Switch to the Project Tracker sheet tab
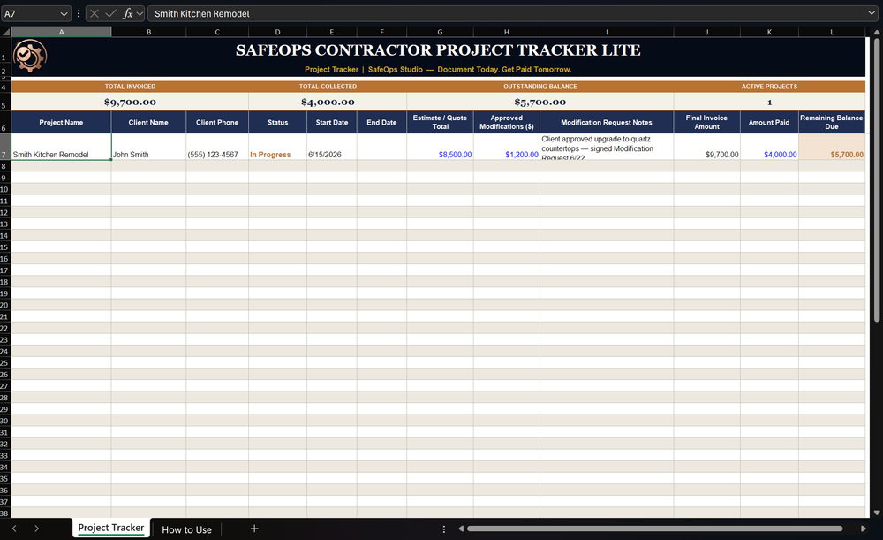 point(111,528)
